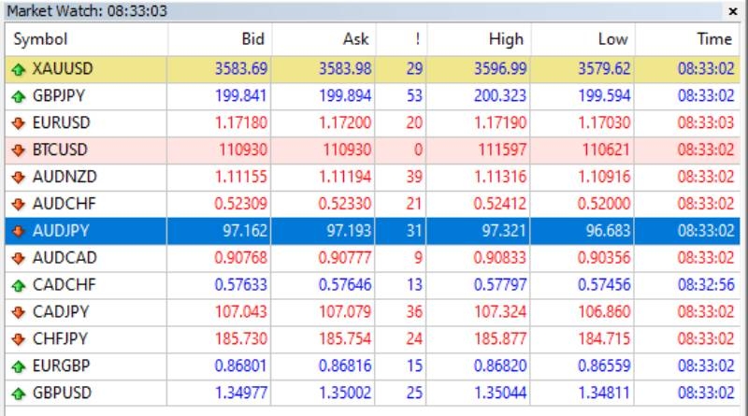Click the green up arrow beside EURGBP
748x416 pixels.
(x=19, y=366)
